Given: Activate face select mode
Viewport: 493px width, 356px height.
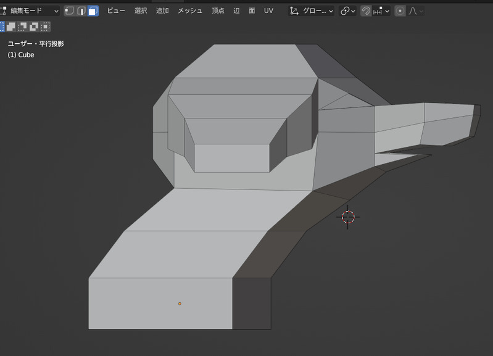Looking at the screenshot, I should (93, 10).
